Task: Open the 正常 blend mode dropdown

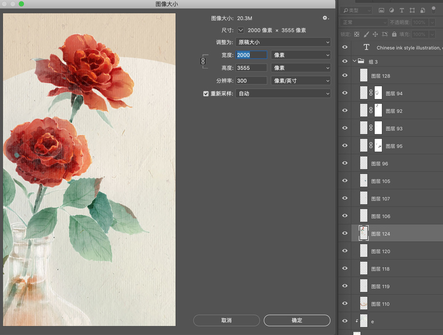Action: click(364, 22)
